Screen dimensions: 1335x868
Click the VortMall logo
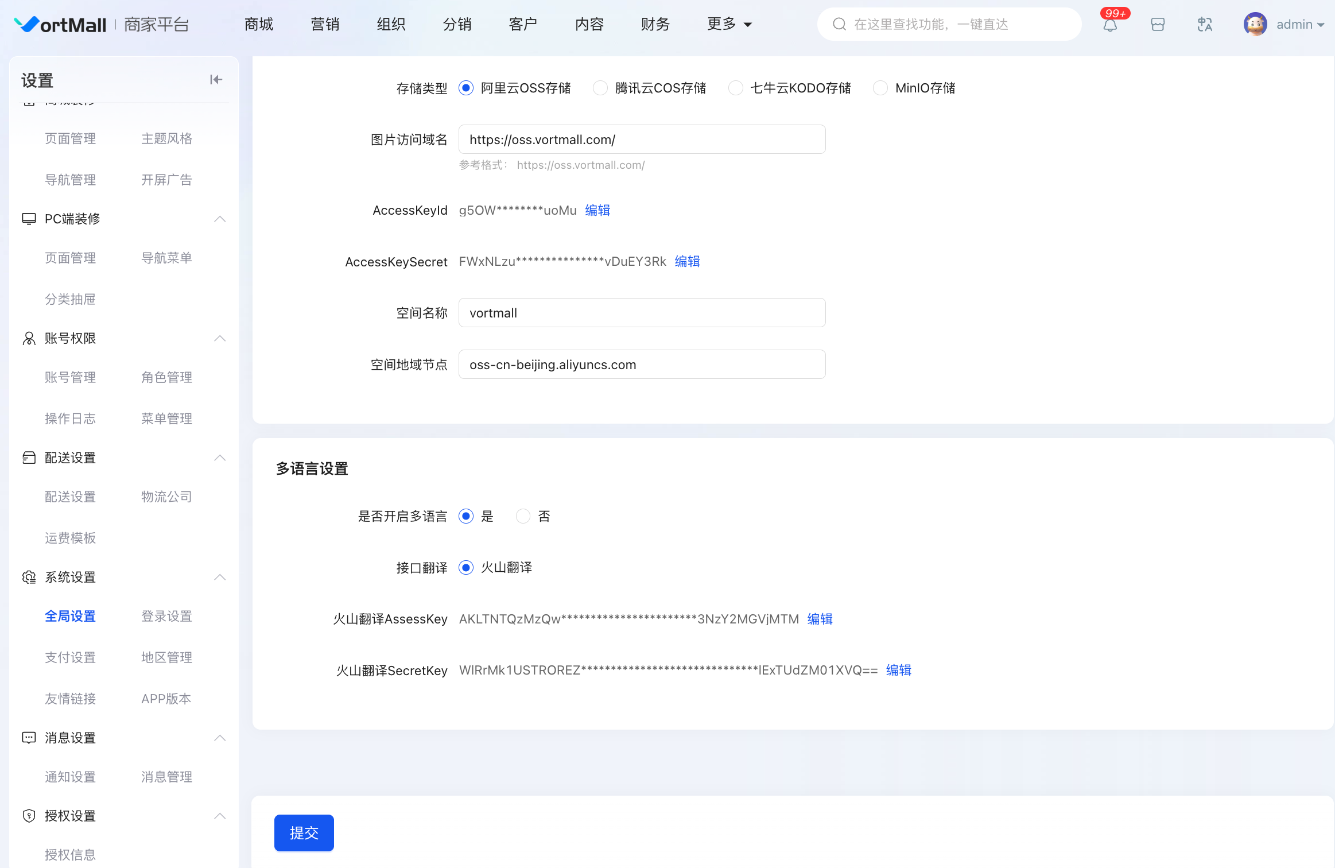tap(61, 24)
